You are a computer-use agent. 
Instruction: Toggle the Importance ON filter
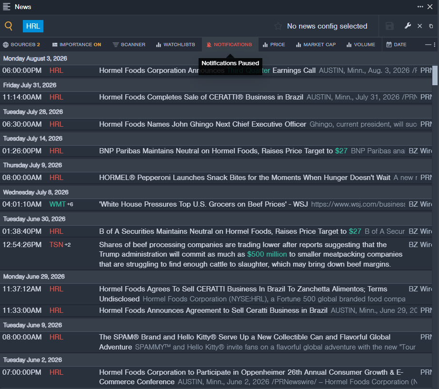pyautogui.click(x=77, y=45)
